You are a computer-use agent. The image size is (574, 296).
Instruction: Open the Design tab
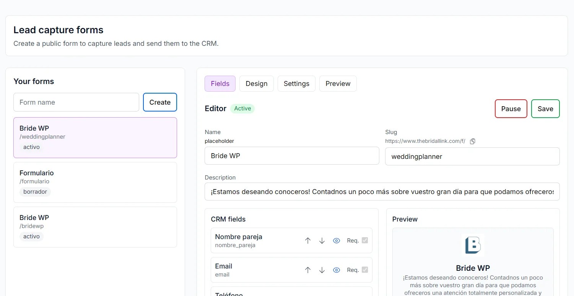257,84
